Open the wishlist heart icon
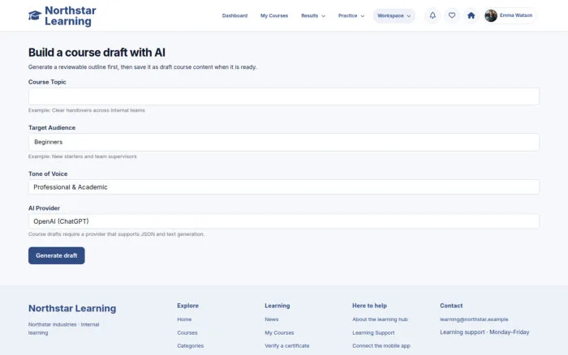Viewport: 568px width, 355px height. [x=452, y=15]
